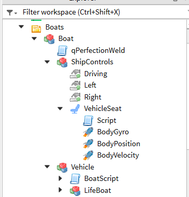
Task: Expand the LifeBoat model
Action: (60, 190)
